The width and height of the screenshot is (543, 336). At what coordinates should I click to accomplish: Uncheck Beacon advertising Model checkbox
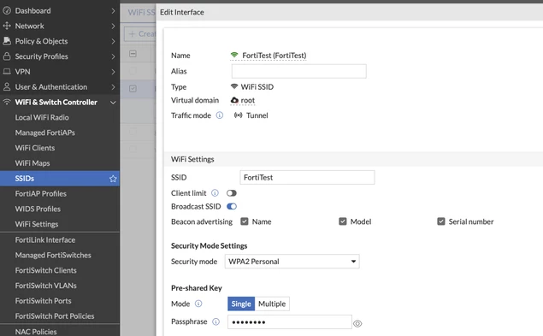coord(343,221)
